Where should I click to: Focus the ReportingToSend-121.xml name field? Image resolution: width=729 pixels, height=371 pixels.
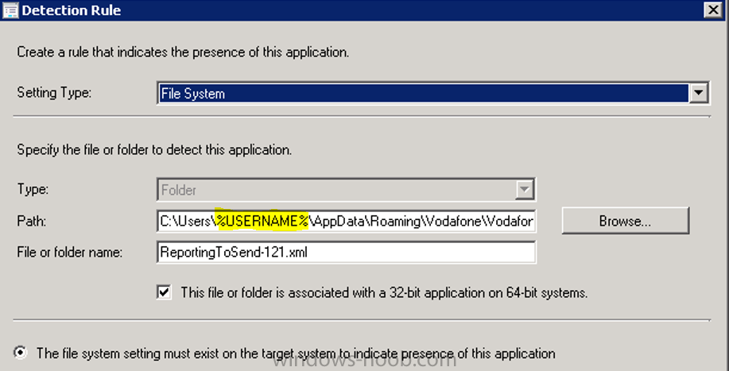click(x=347, y=252)
